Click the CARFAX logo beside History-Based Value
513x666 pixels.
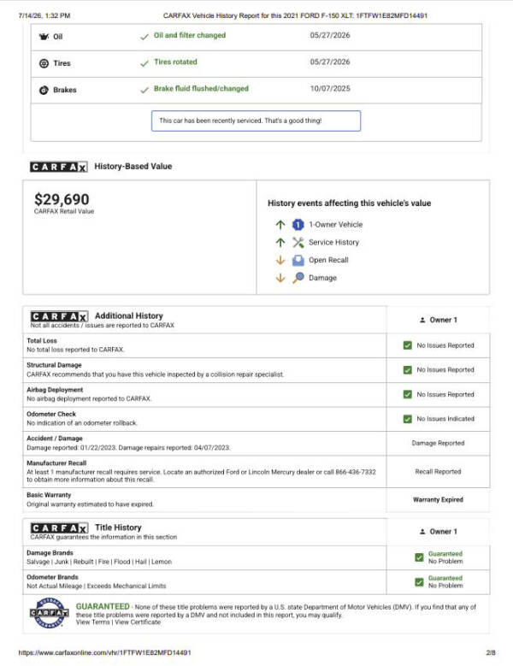click(x=59, y=167)
